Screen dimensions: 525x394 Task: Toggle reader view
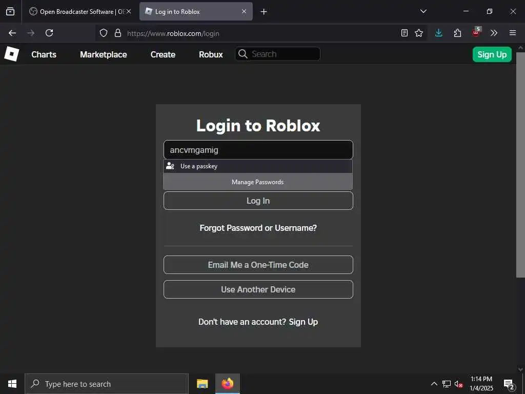(405, 33)
